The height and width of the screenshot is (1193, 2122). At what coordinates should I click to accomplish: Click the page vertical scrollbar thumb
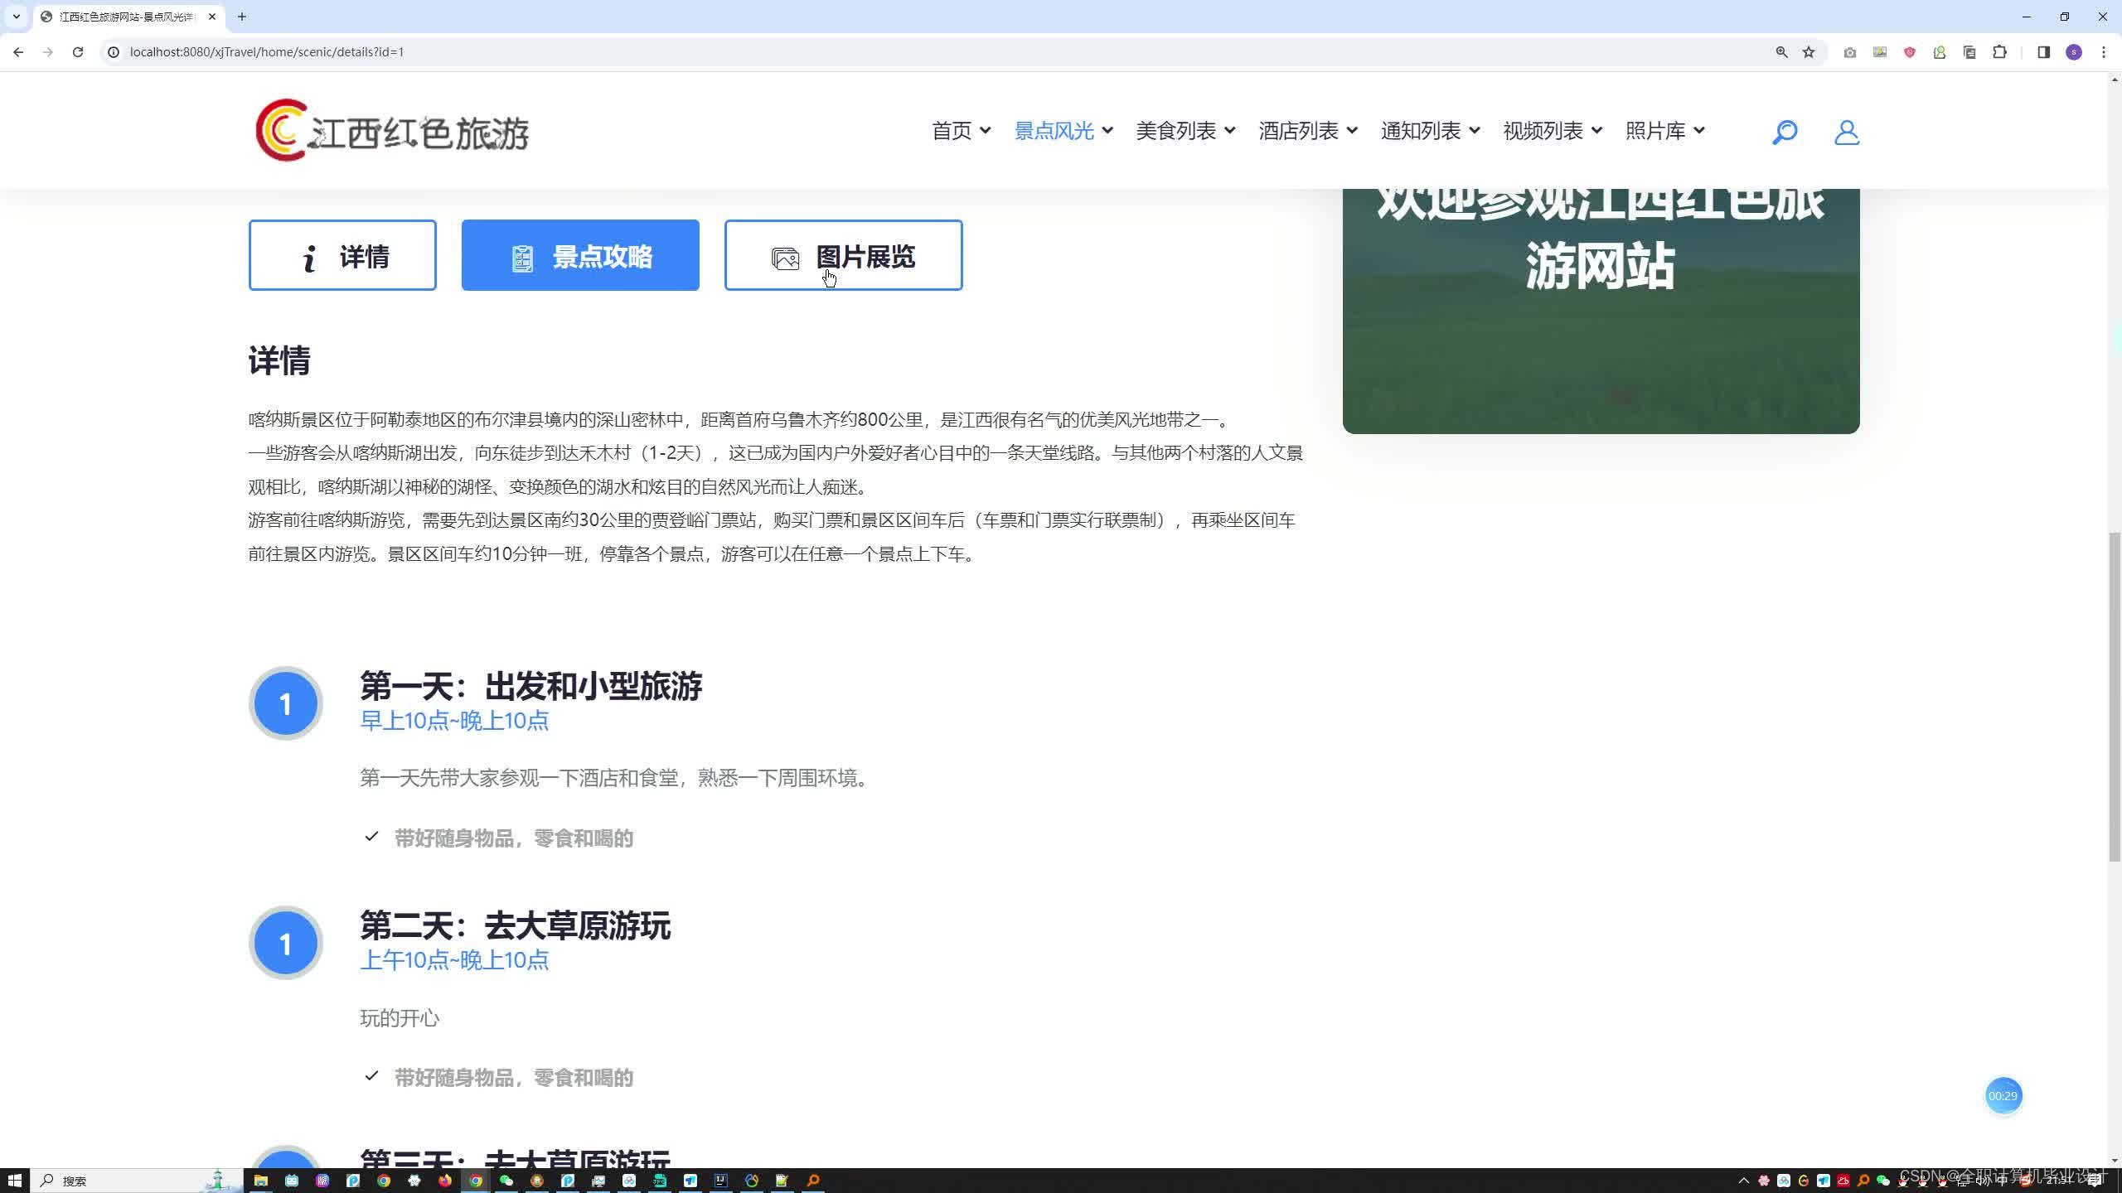[2114, 696]
